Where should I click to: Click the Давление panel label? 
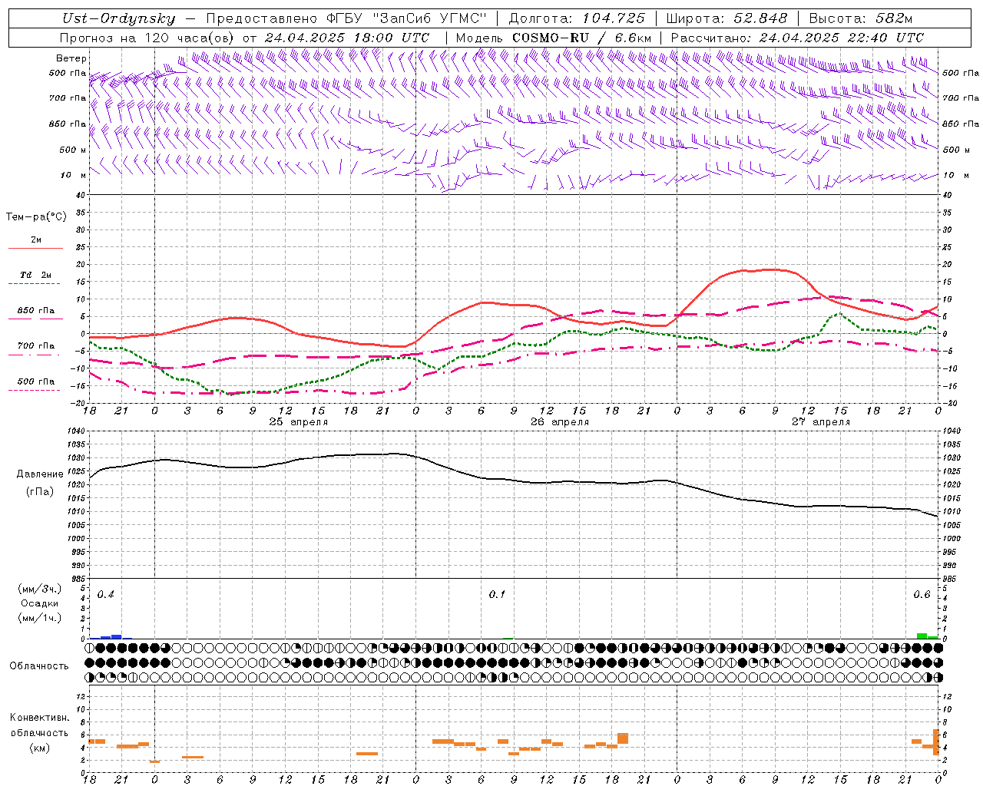coord(40,474)
